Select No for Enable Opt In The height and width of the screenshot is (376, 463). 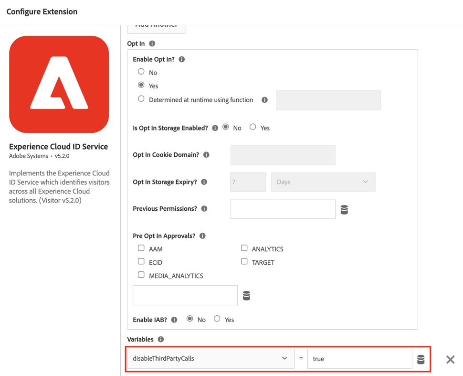pyautogui.click(x=141, y=72)
